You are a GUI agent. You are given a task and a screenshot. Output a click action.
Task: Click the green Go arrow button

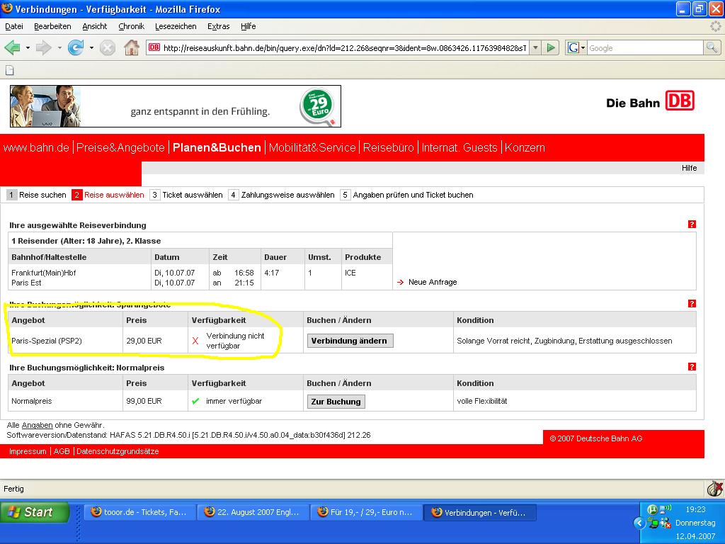[552, 48]
